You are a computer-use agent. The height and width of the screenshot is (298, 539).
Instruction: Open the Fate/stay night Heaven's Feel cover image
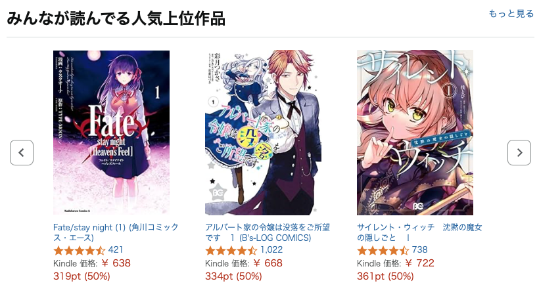click(111, 133)
